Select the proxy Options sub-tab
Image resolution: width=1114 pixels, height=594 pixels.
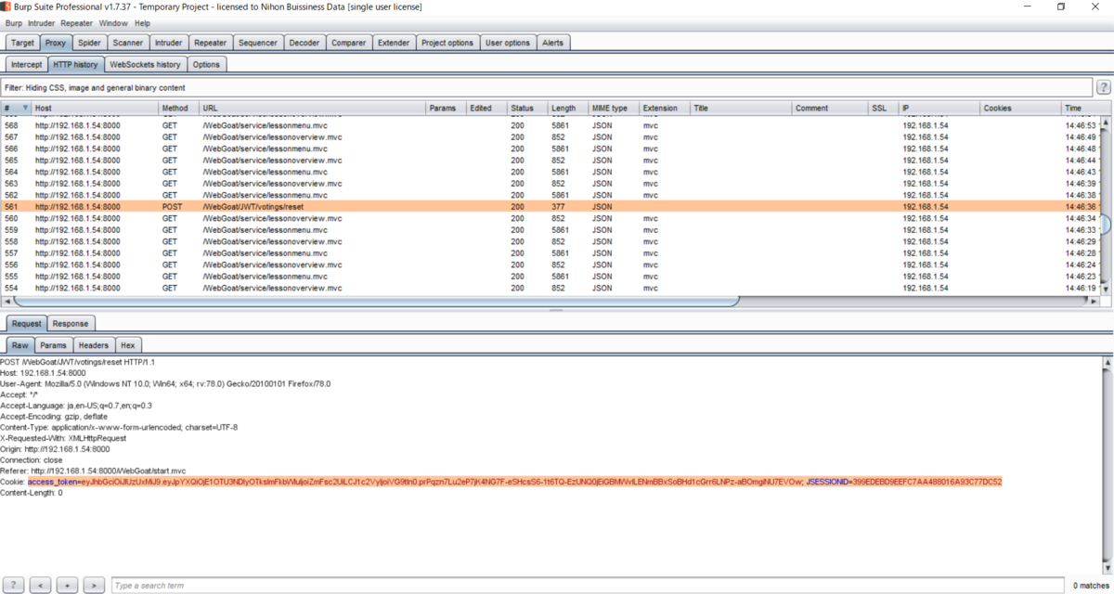(x=206, y=65)
